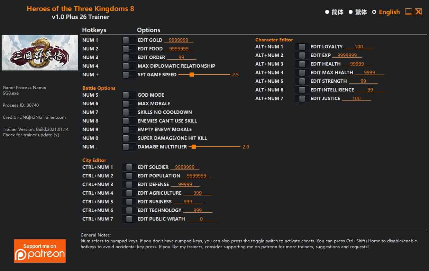Click the Edit Population value field
The height and width of the screenshot is (271, 429).
(197, 176)
